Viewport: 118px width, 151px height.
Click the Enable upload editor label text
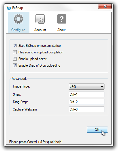[33, 59]
